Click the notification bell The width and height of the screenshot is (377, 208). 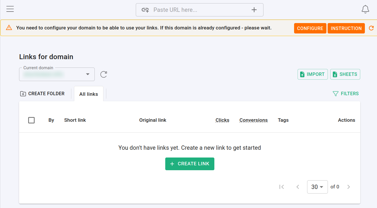point(365,9)
